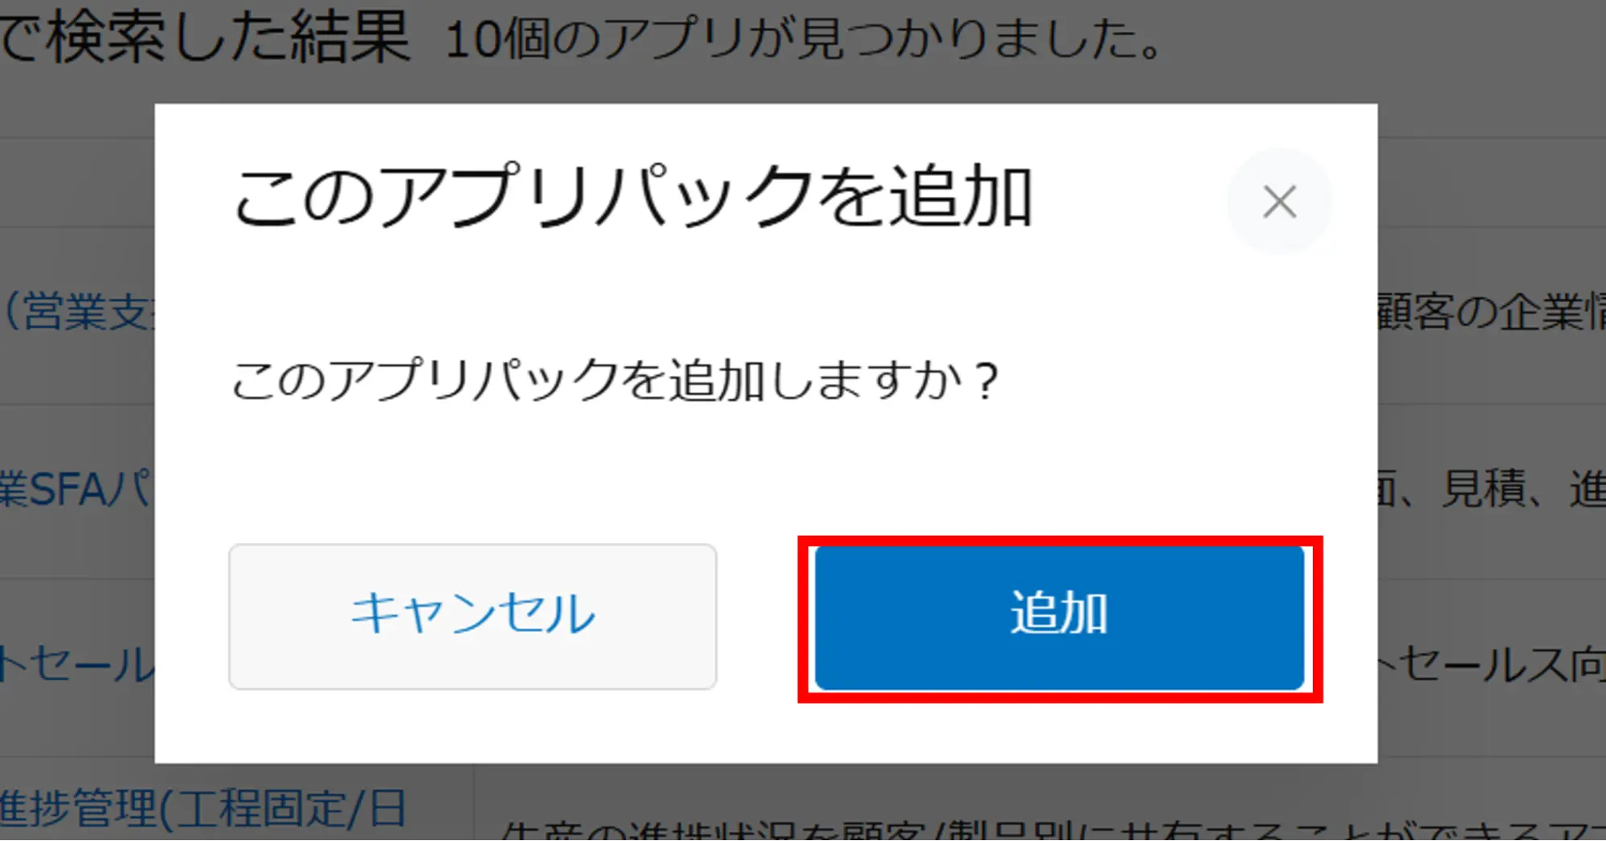Screen dimensions: 1606x841
Task: Click the 顧客の企業情 description text
Action: coord(1492,312)
